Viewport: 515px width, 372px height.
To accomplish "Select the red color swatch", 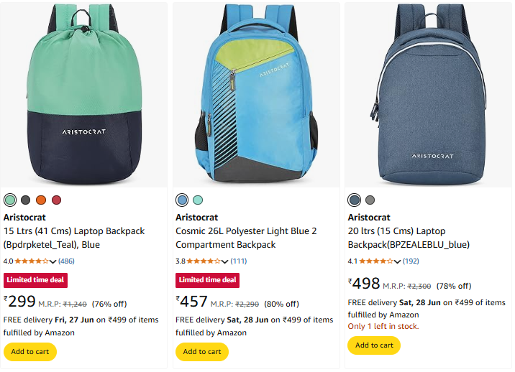I will coord(57,200).
